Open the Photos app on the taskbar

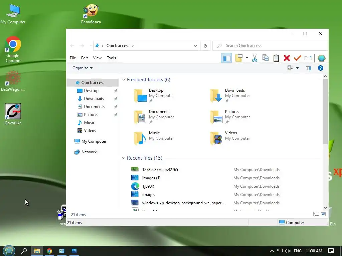[x=74, y=251]
